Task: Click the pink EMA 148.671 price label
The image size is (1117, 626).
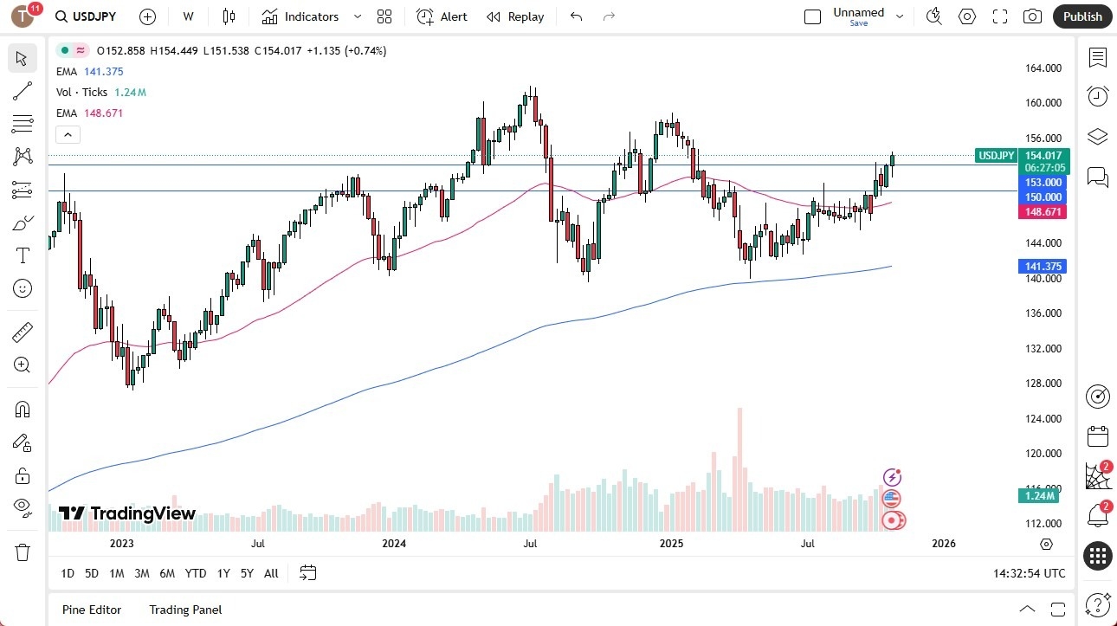Action: (1043, 211)
